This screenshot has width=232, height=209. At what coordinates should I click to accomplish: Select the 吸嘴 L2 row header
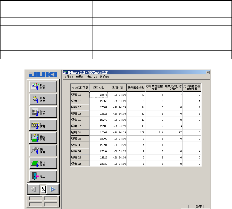80,101
